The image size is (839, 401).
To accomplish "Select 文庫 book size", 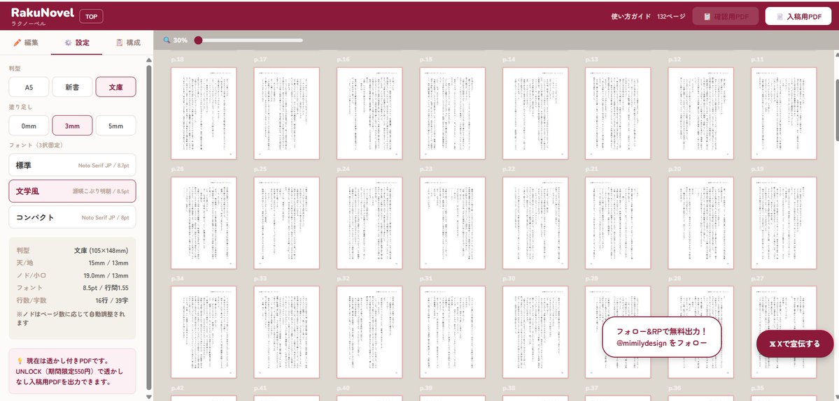I will [x=115, y=87].
